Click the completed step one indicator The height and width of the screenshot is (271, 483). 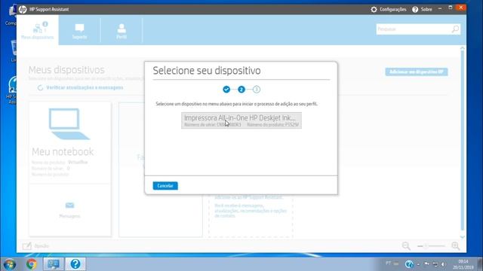point(226,90)
